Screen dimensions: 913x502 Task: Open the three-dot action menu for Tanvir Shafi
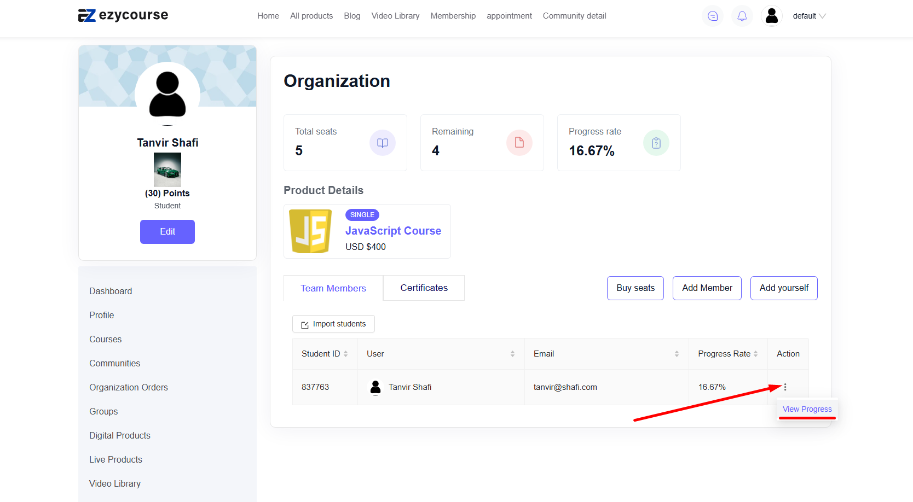785,387
